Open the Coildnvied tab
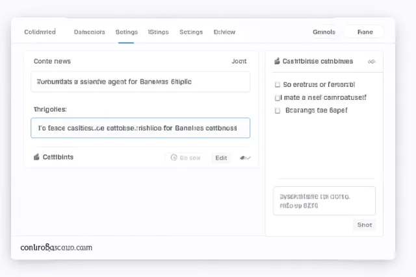Viewport: 416px width, 277px height. (x=40, y=32)
